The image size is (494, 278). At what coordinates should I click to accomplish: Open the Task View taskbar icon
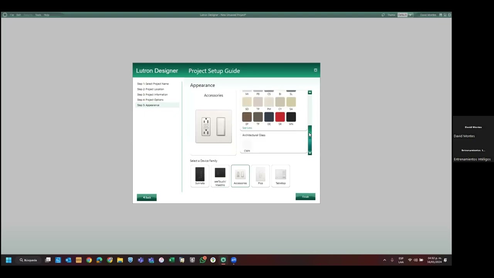pos(48,260)
